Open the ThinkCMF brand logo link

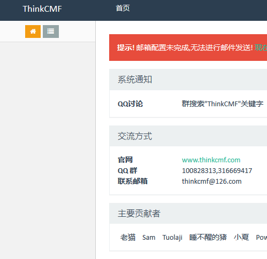(x=42, y=9)
